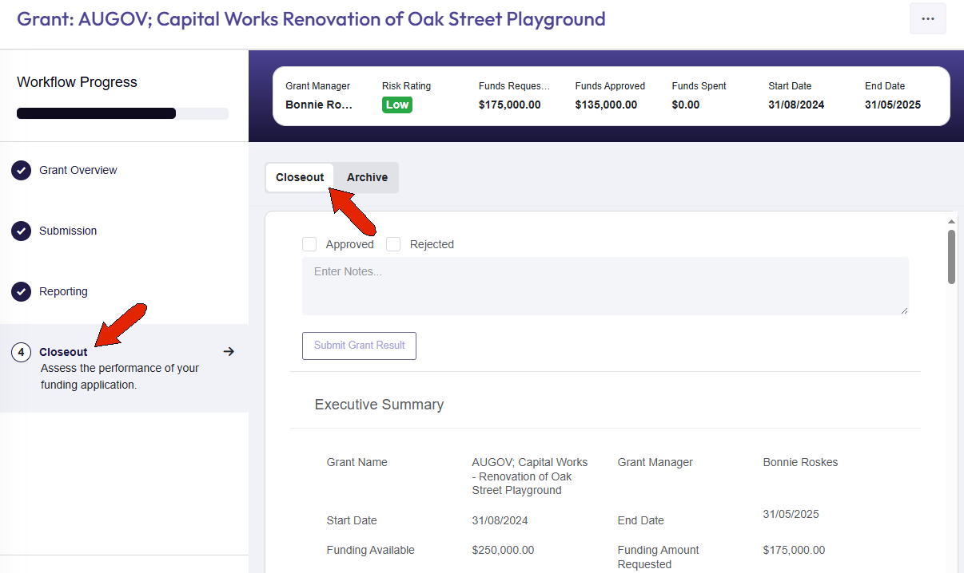The image size is (964, 573).
Task: Open the three-dot more options menu
Action: point(927,18)
